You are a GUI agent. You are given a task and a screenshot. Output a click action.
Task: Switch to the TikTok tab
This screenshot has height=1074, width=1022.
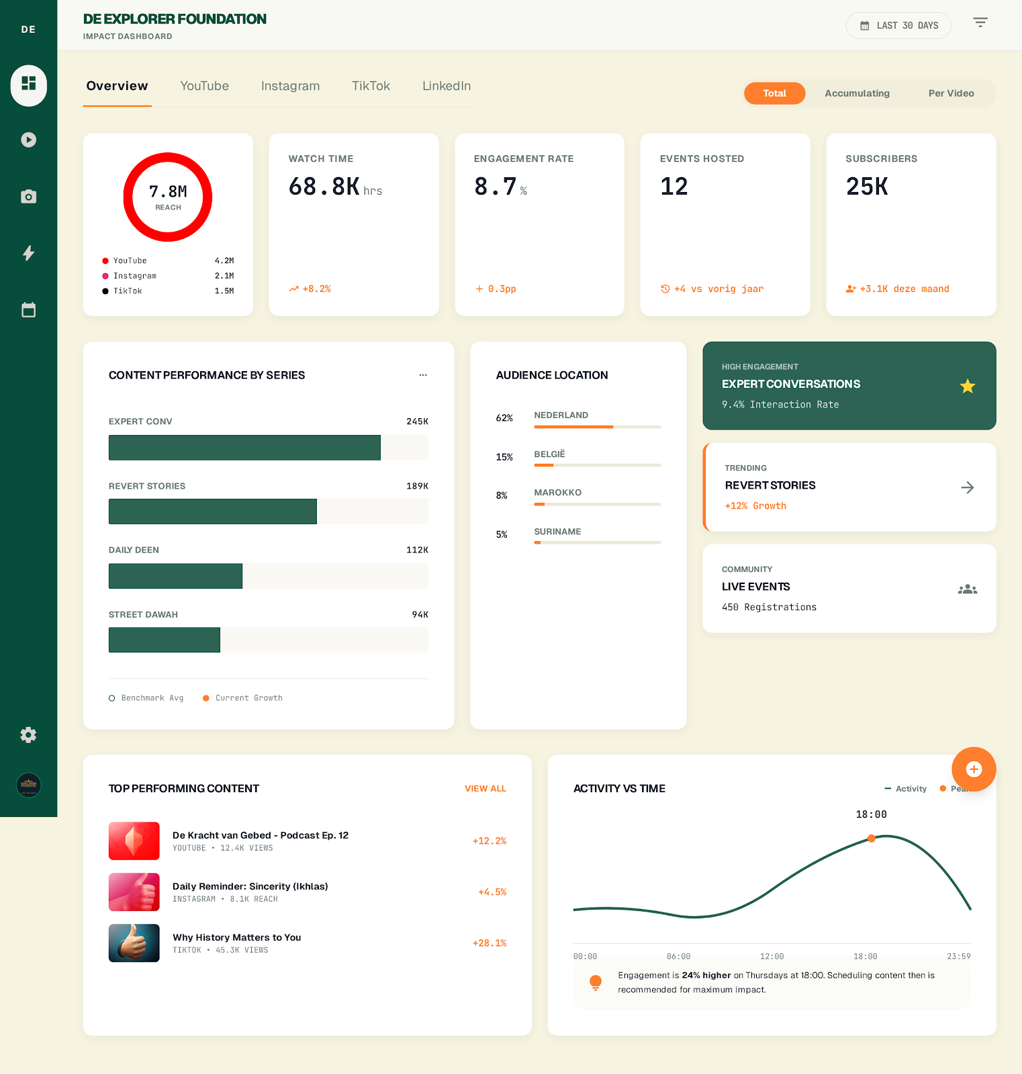click(371, 86)
